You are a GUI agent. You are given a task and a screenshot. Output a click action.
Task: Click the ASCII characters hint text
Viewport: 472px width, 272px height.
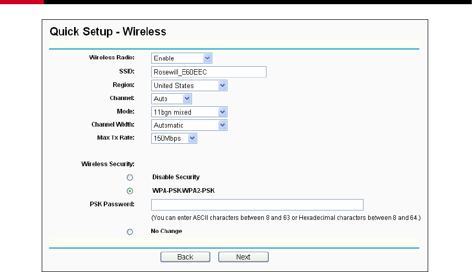(286, 217)
